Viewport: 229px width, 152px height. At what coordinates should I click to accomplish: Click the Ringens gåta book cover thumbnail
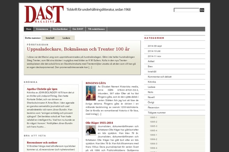pos(91,93)
